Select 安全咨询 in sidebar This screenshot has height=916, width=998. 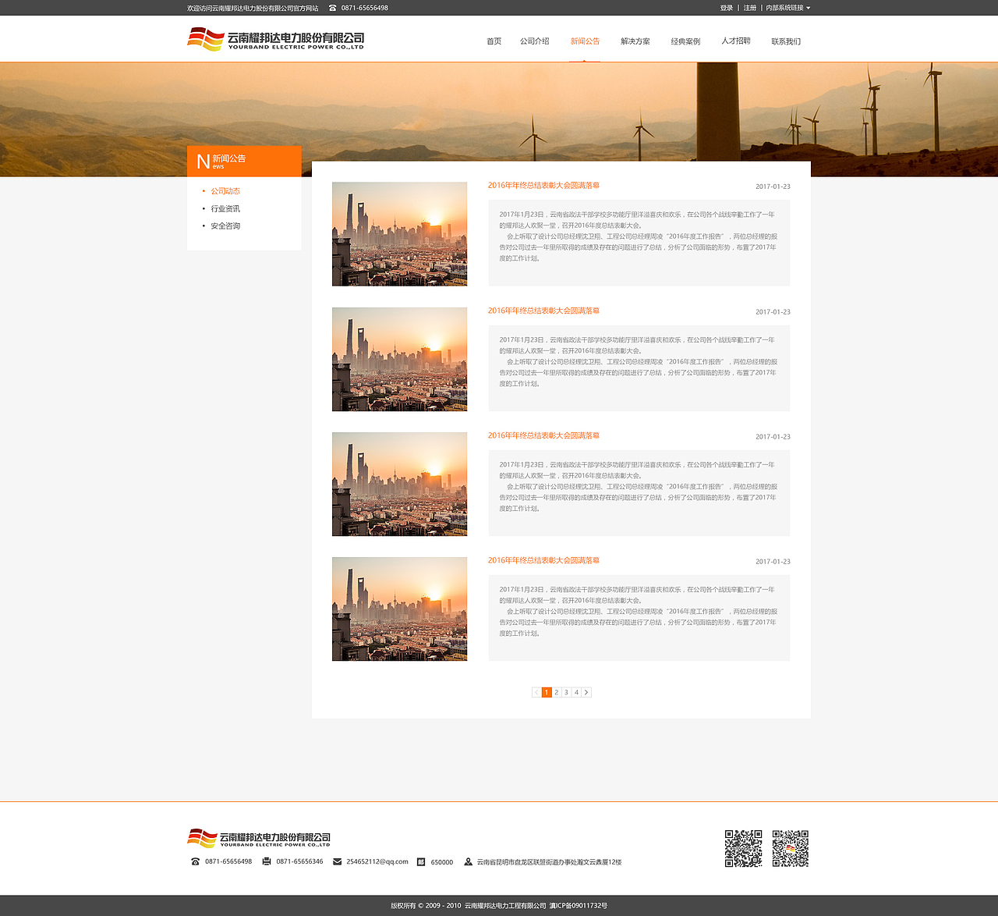coord(225,225)
